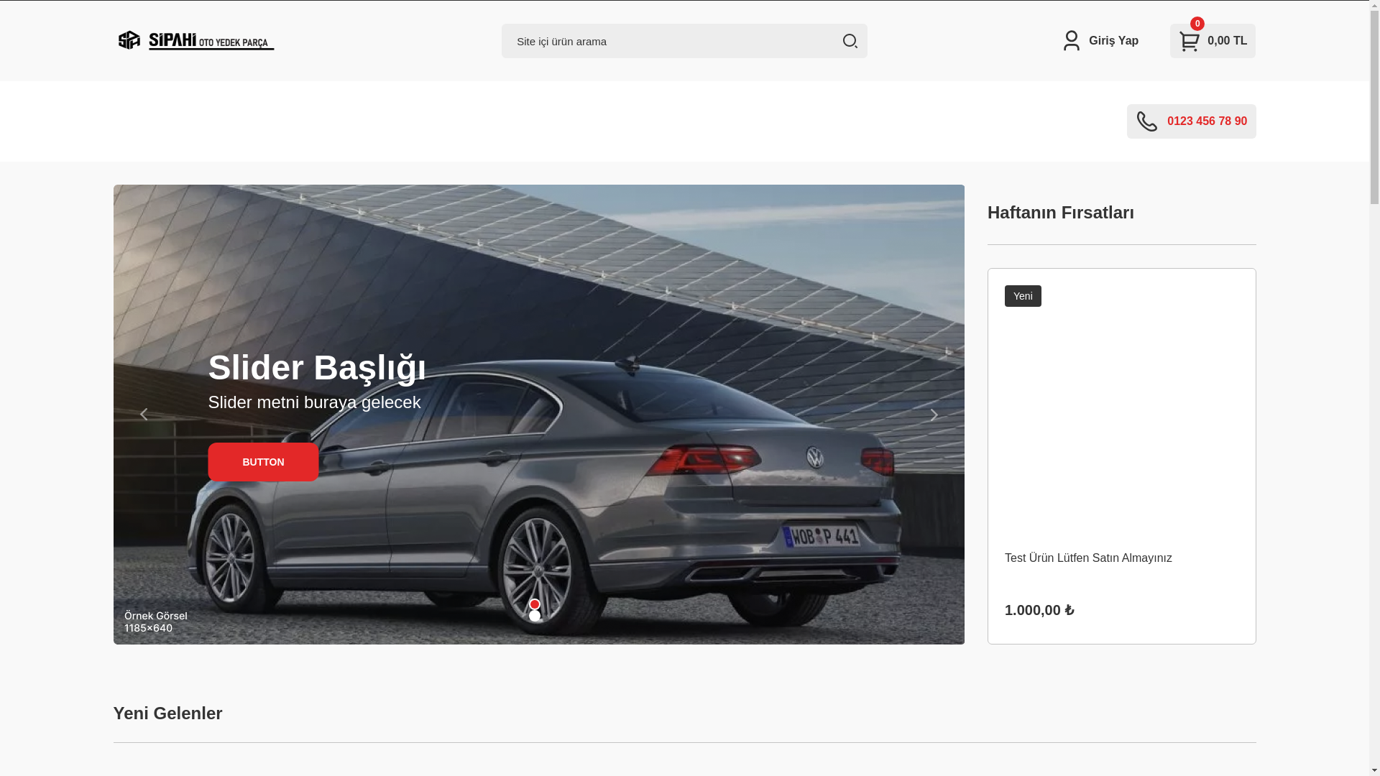Screen dimensions: 1380x776
Task: Click the Yeni Gelenler heading
Action: 167,713
